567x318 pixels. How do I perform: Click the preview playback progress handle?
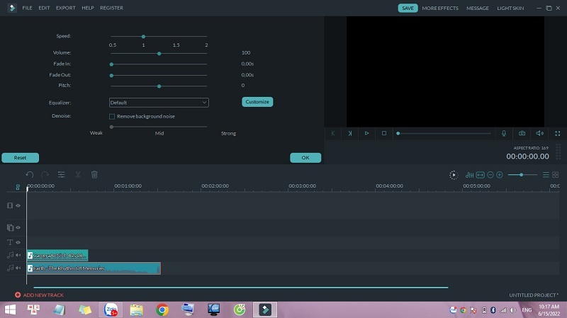[398, 133]
